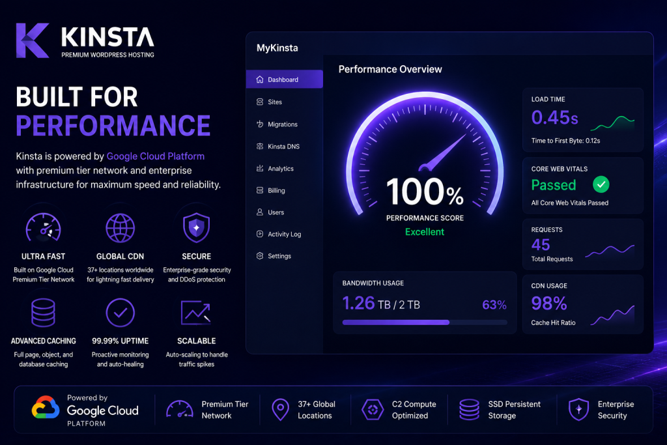
Task: Click the Analytics chart icon
Action: tap(260, 169)
